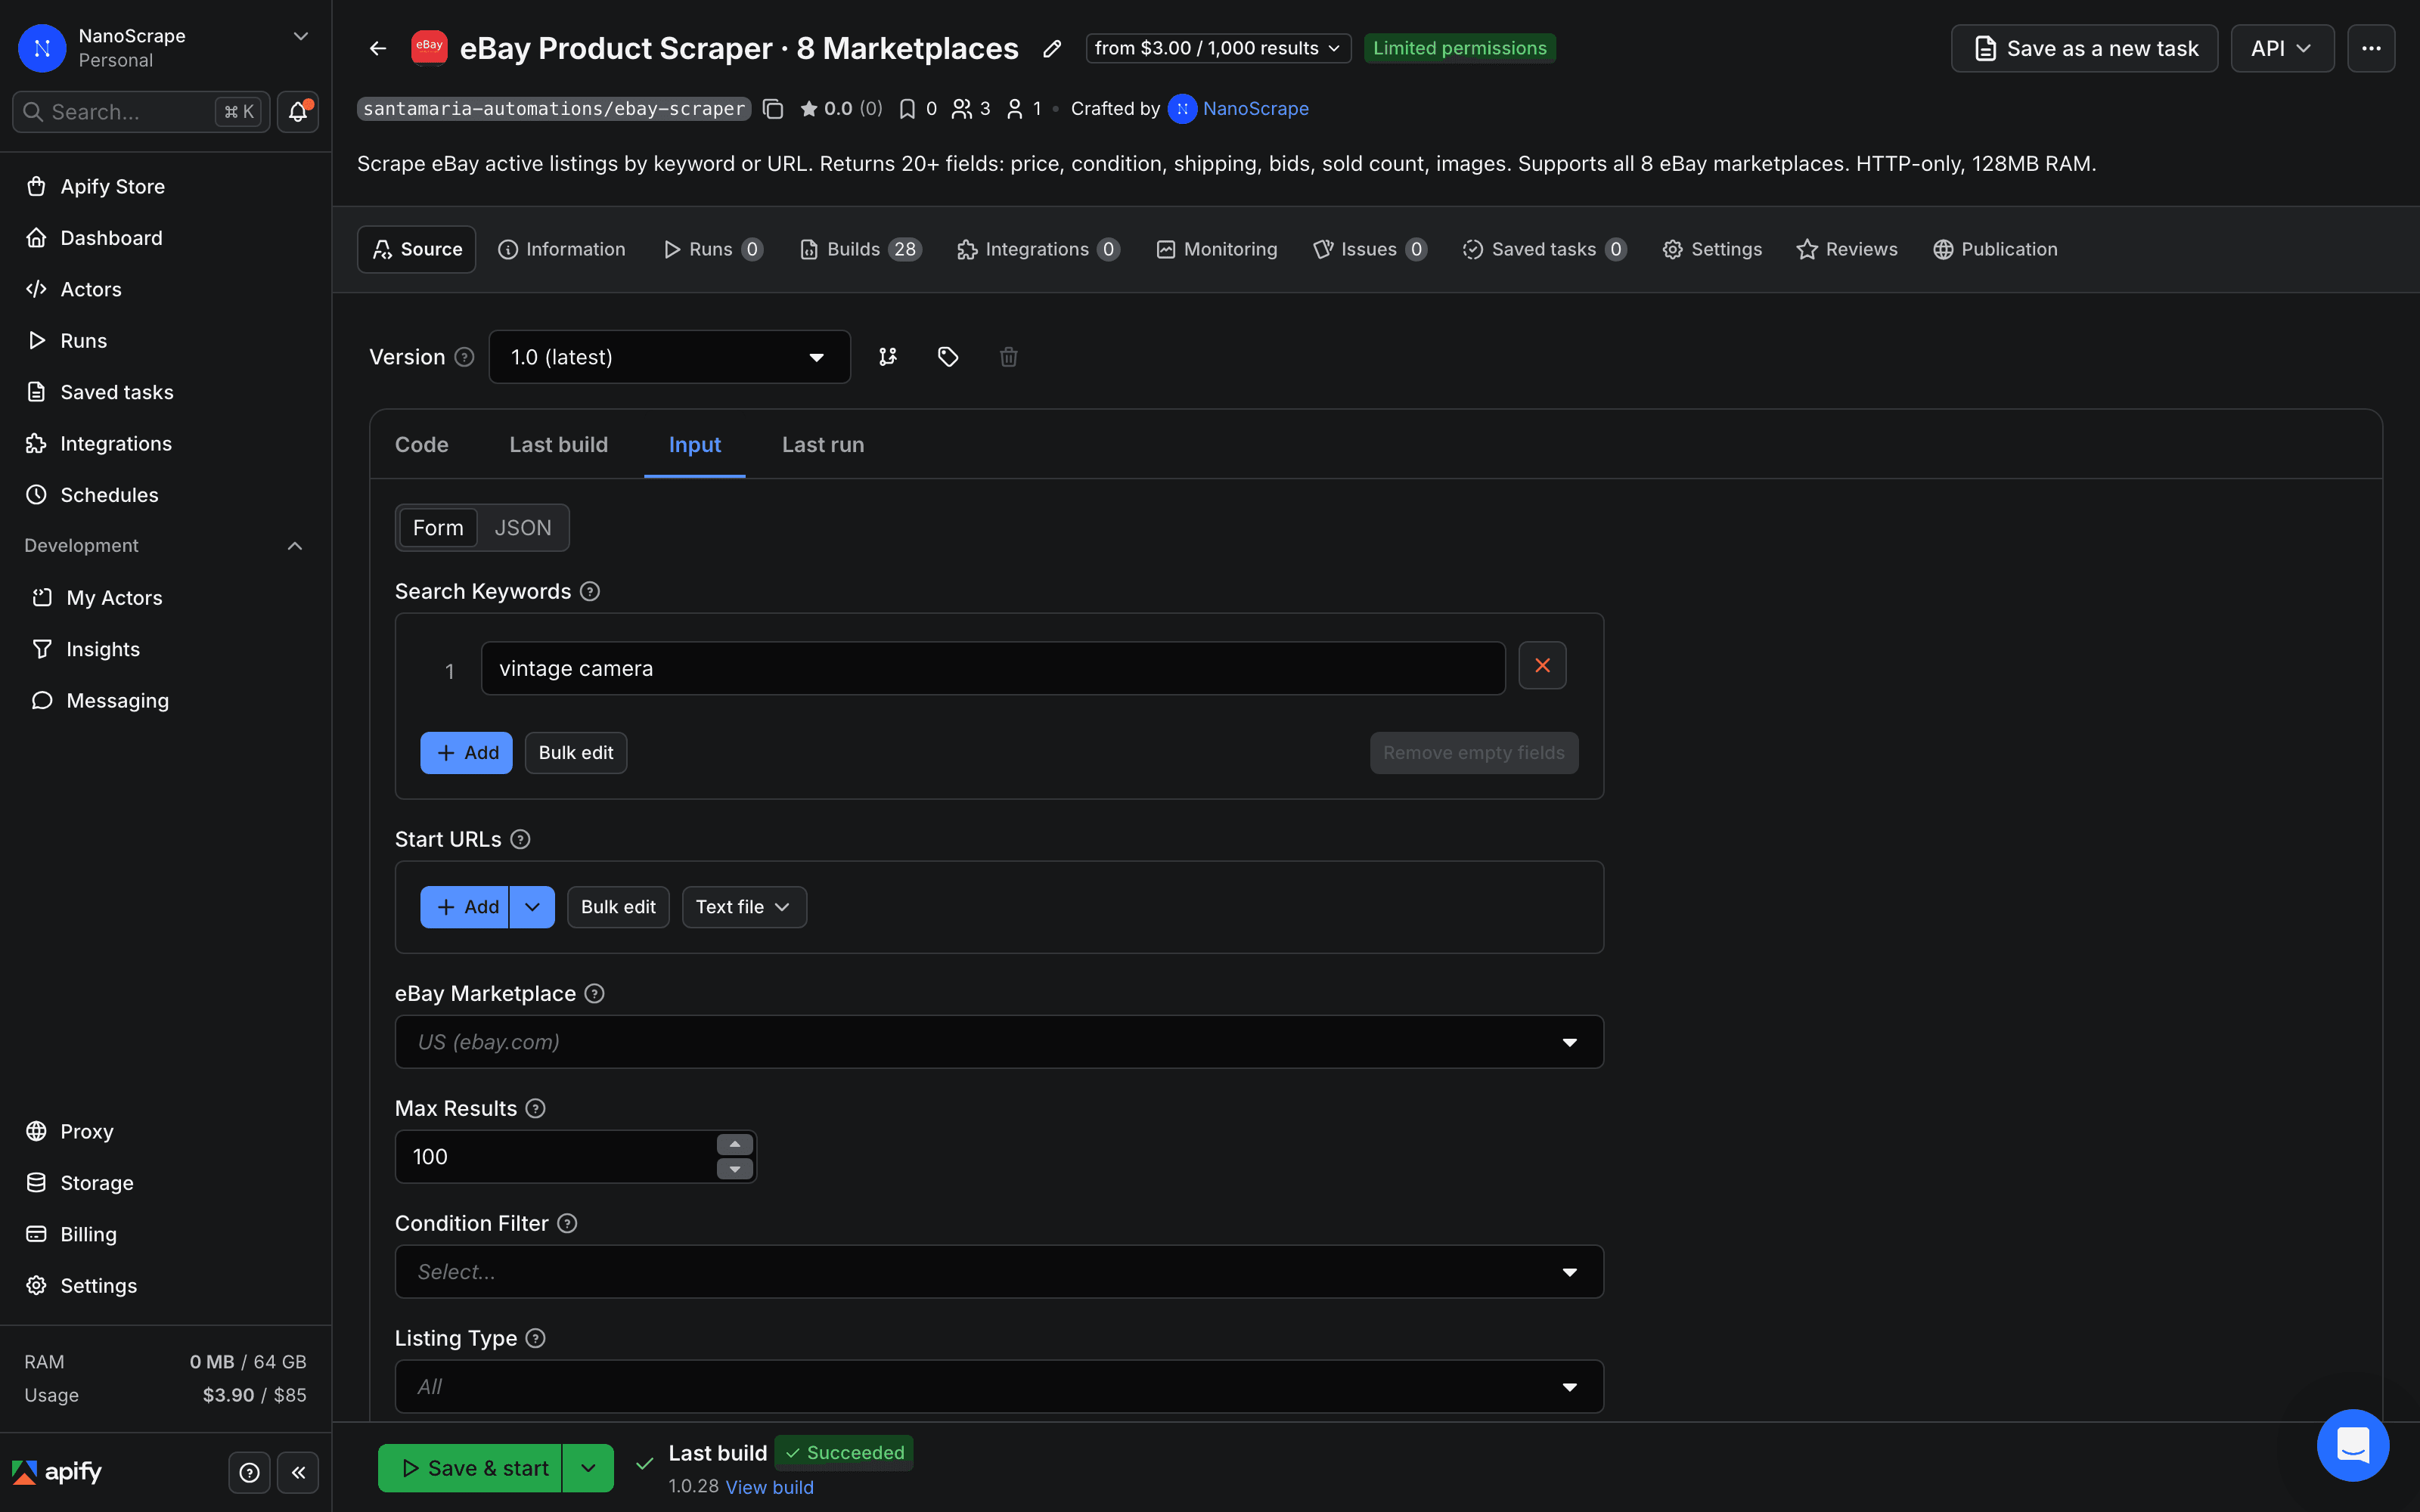Expand Save & start dropdown arrow

(x=588, y=1468)
